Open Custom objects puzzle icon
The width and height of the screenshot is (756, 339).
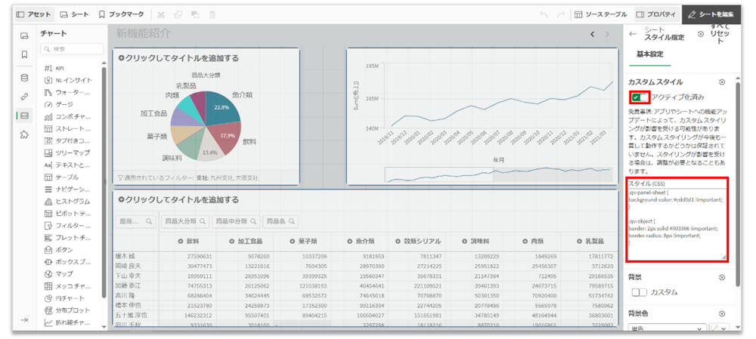(x=24, y=134)
